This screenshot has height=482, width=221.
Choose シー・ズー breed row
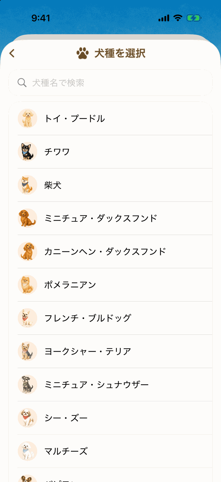coord(110,418)
